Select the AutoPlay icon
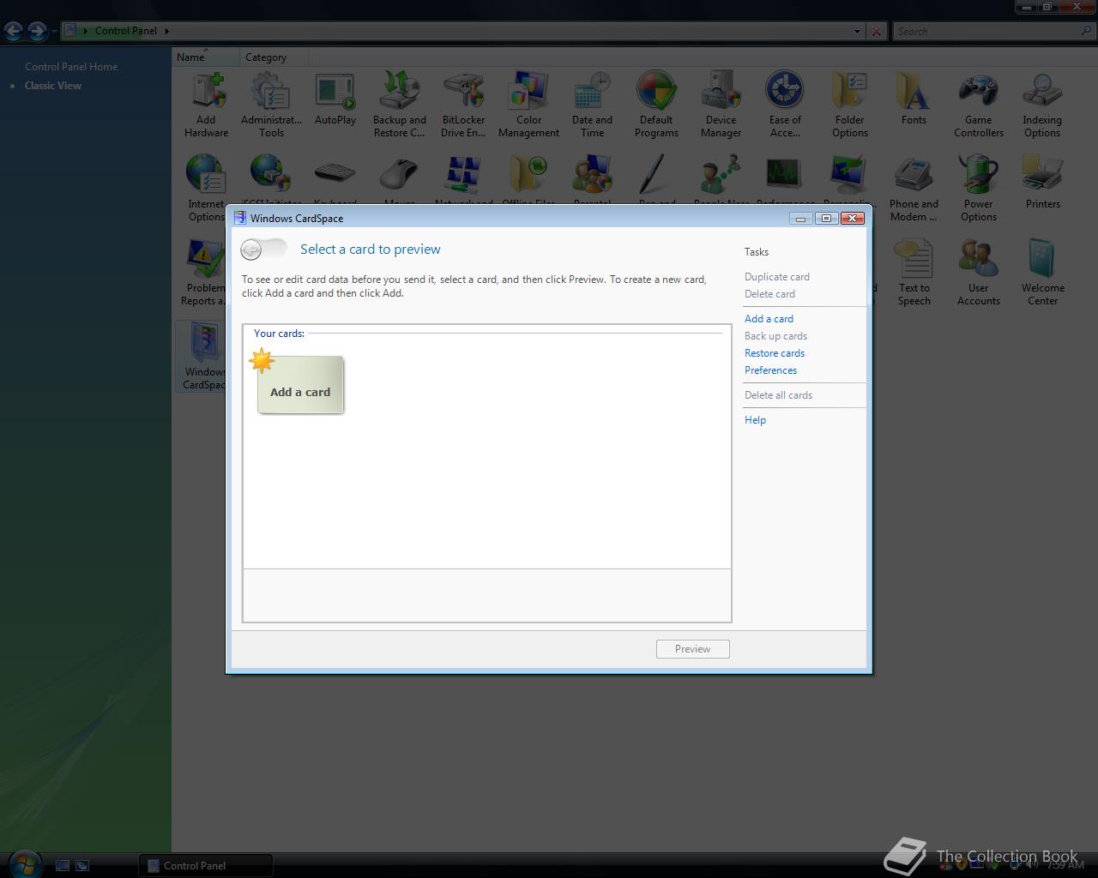The image size is (1098, 878). pos(335,99)
